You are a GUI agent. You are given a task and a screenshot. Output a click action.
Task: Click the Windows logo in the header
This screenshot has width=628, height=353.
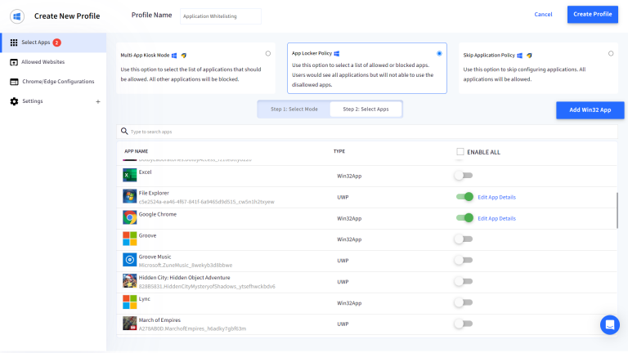pos(17,16)
